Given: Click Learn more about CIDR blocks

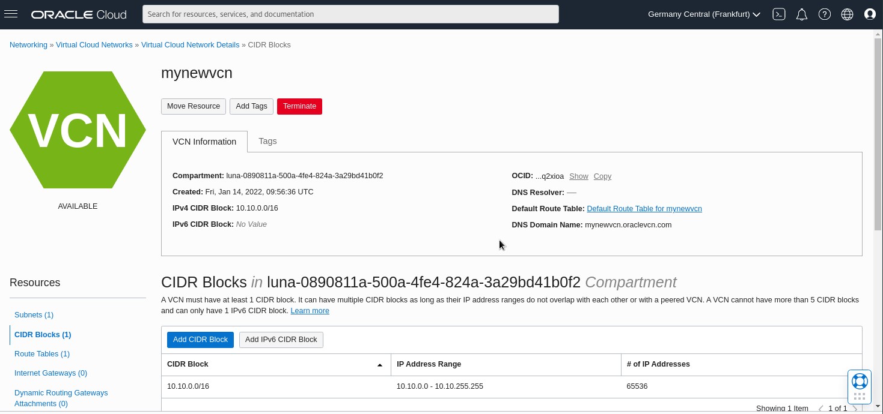Looking at the screenshot, I should coord(310,310).
